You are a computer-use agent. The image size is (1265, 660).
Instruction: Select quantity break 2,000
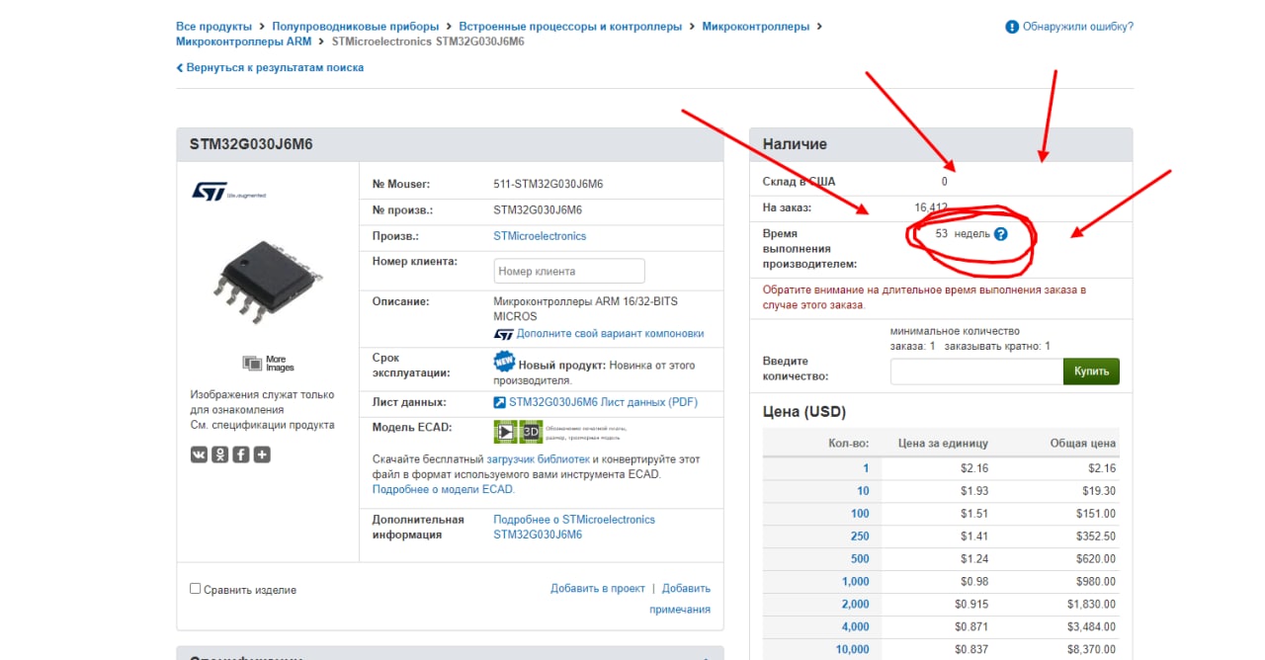(856, 605)
